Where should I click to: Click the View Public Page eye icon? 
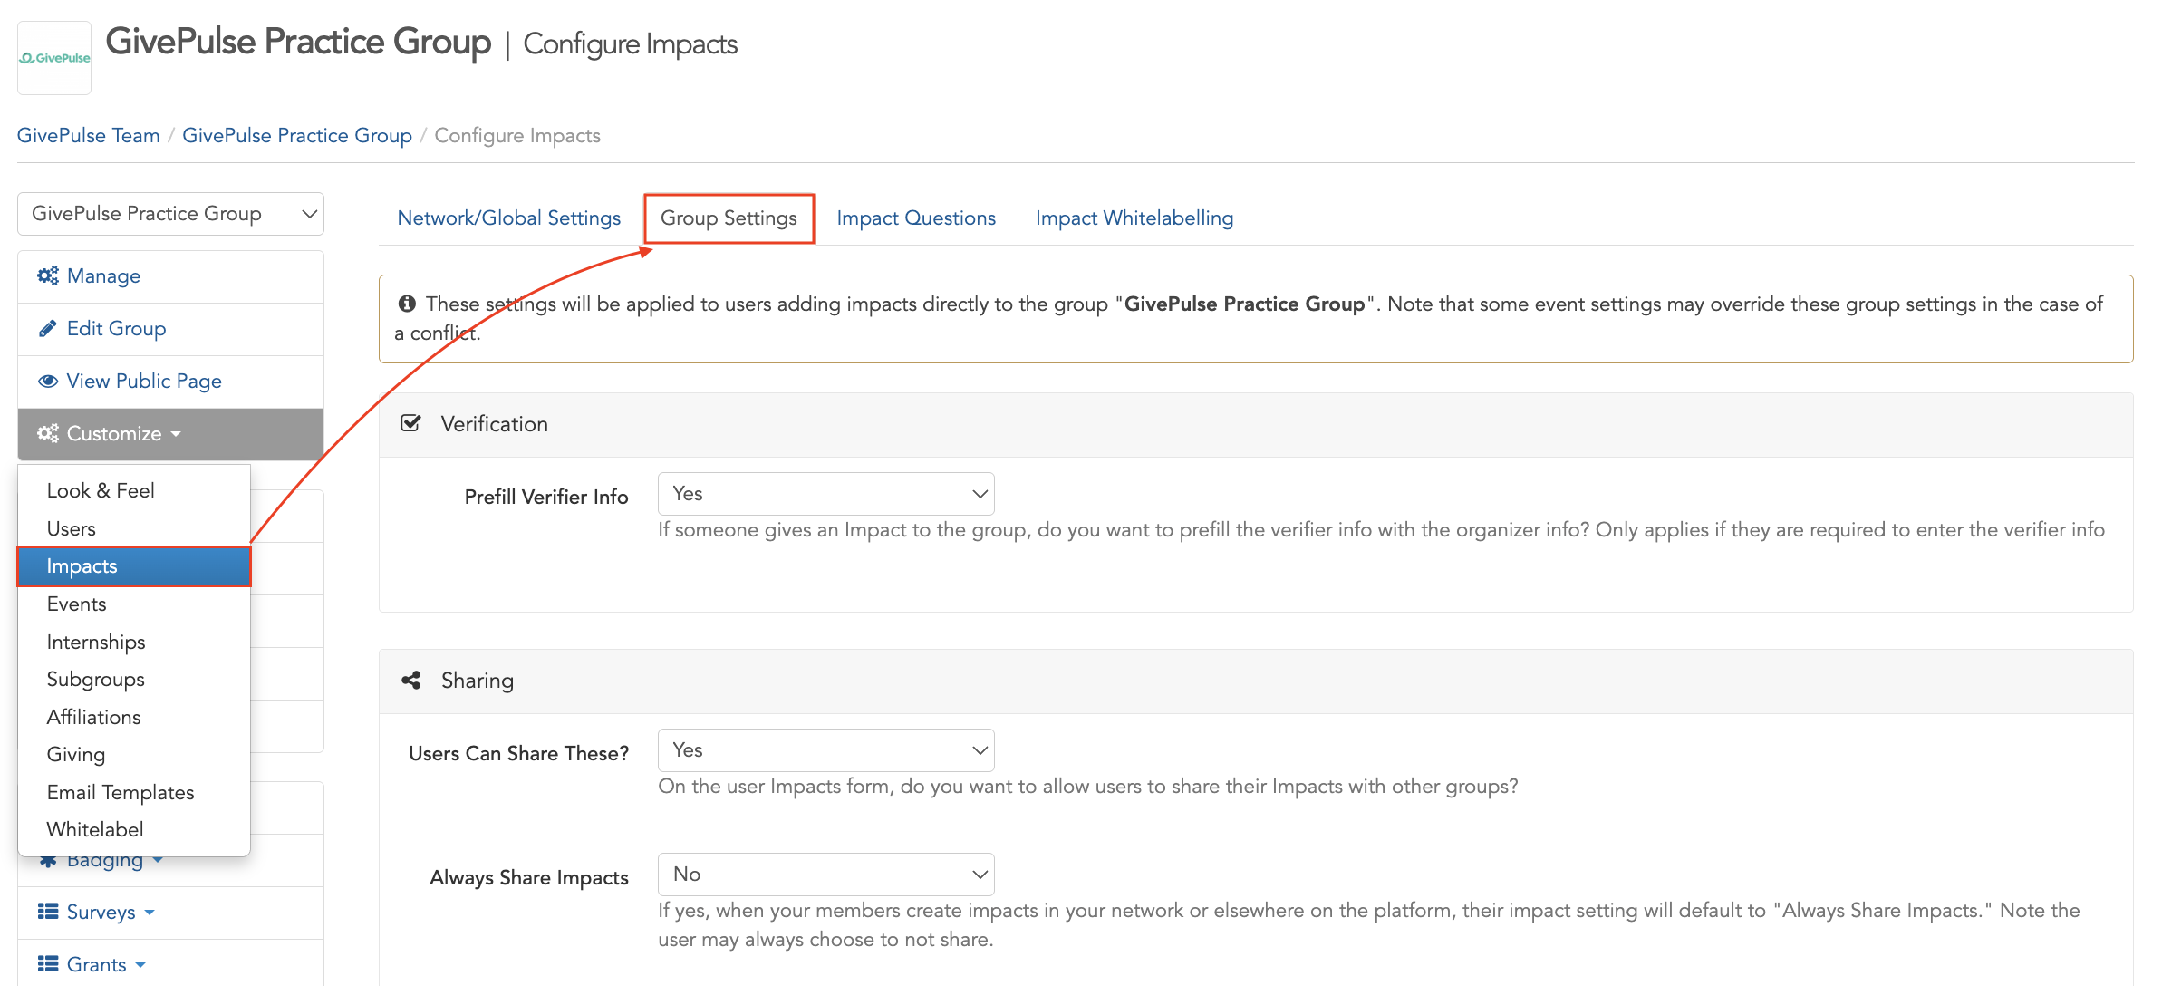[48, 381]
